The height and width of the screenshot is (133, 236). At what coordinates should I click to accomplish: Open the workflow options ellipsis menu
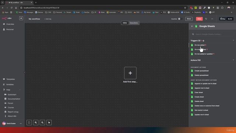[212, 19]
